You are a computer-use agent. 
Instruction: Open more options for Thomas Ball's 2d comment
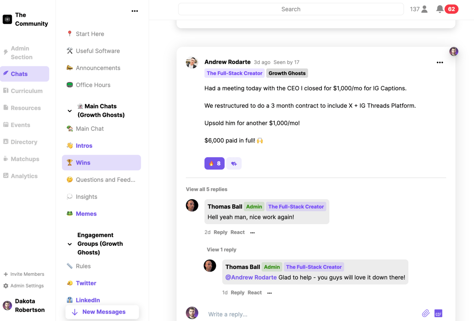click(252, 233)
